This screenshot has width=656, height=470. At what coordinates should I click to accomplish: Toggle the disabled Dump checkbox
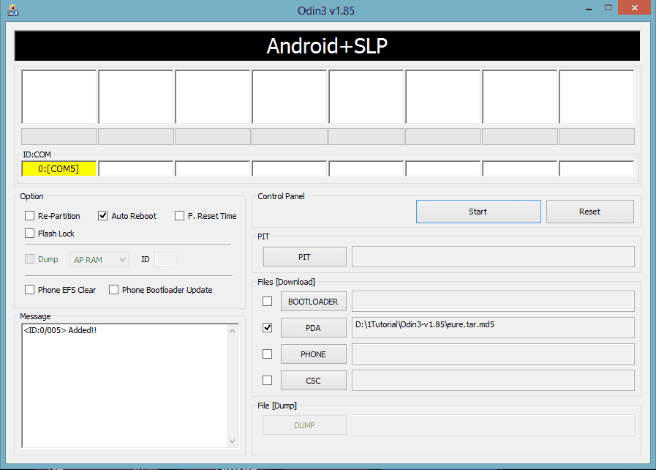[x=30, y=259]
